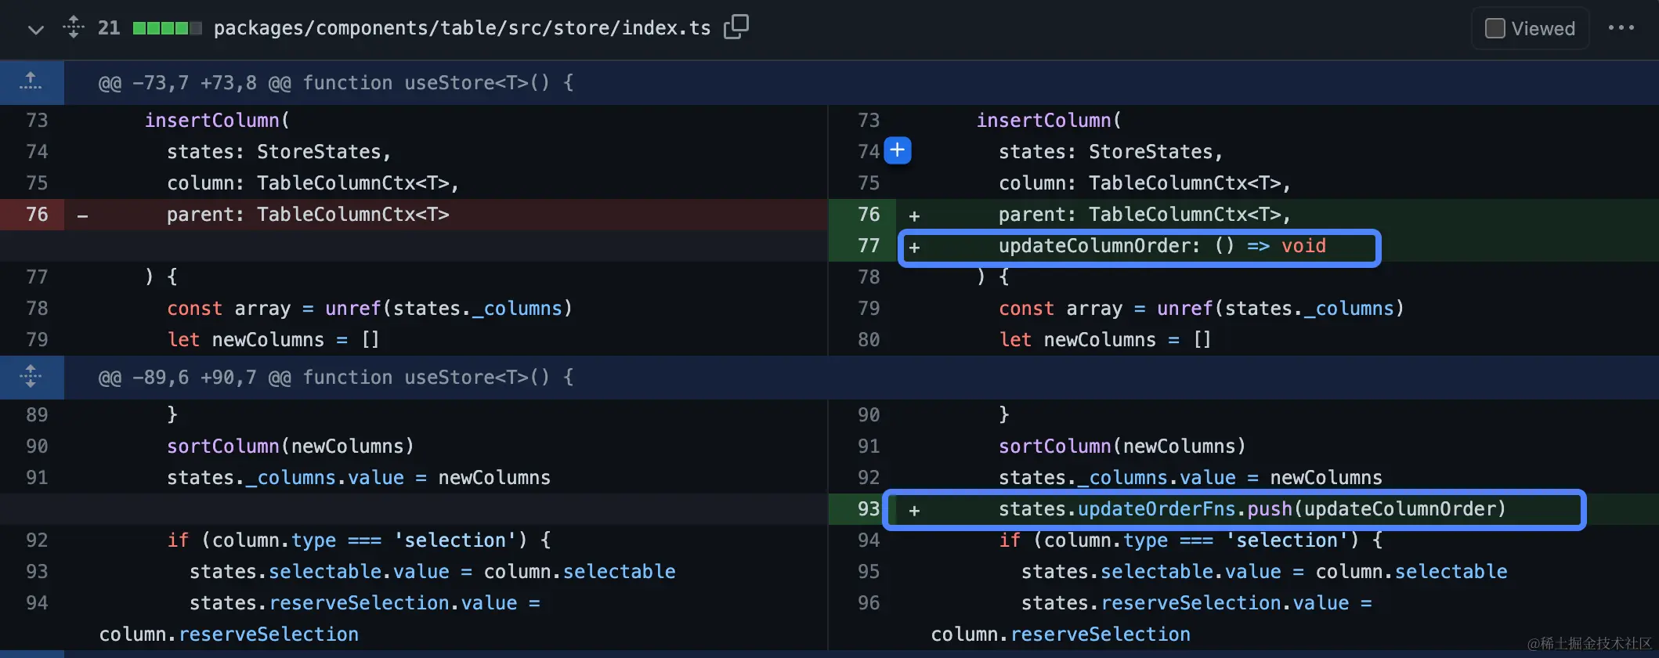Click the changed-lines count 21

point(109,28)
